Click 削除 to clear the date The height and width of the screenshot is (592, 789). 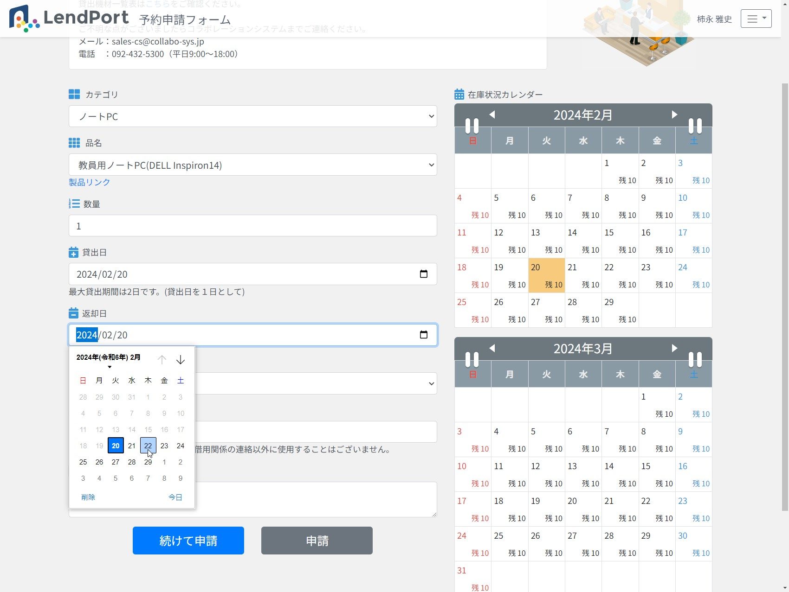[x=88, y=497]
